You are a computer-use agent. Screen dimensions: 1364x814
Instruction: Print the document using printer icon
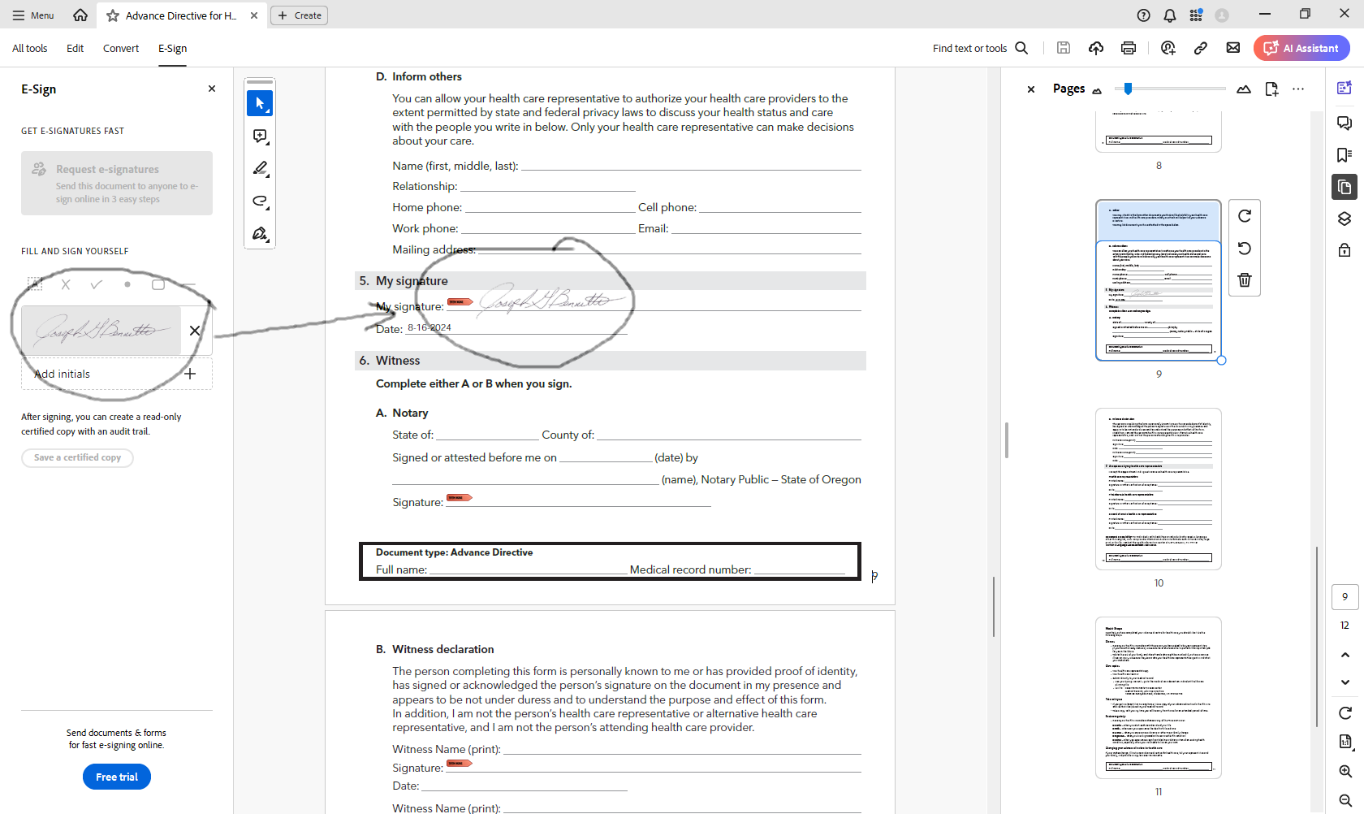pos(1128,48)
